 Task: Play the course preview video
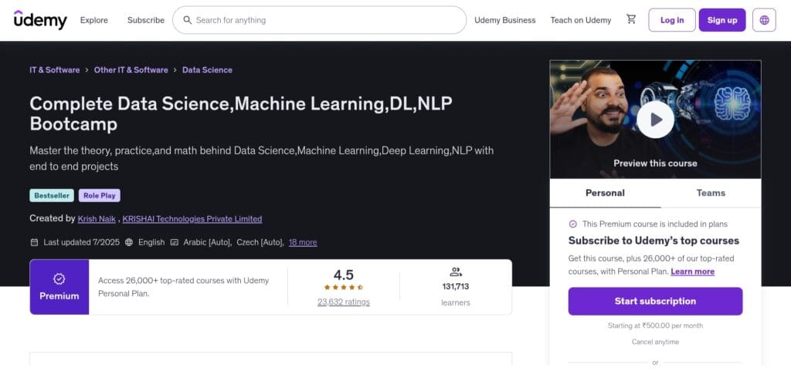655,120
